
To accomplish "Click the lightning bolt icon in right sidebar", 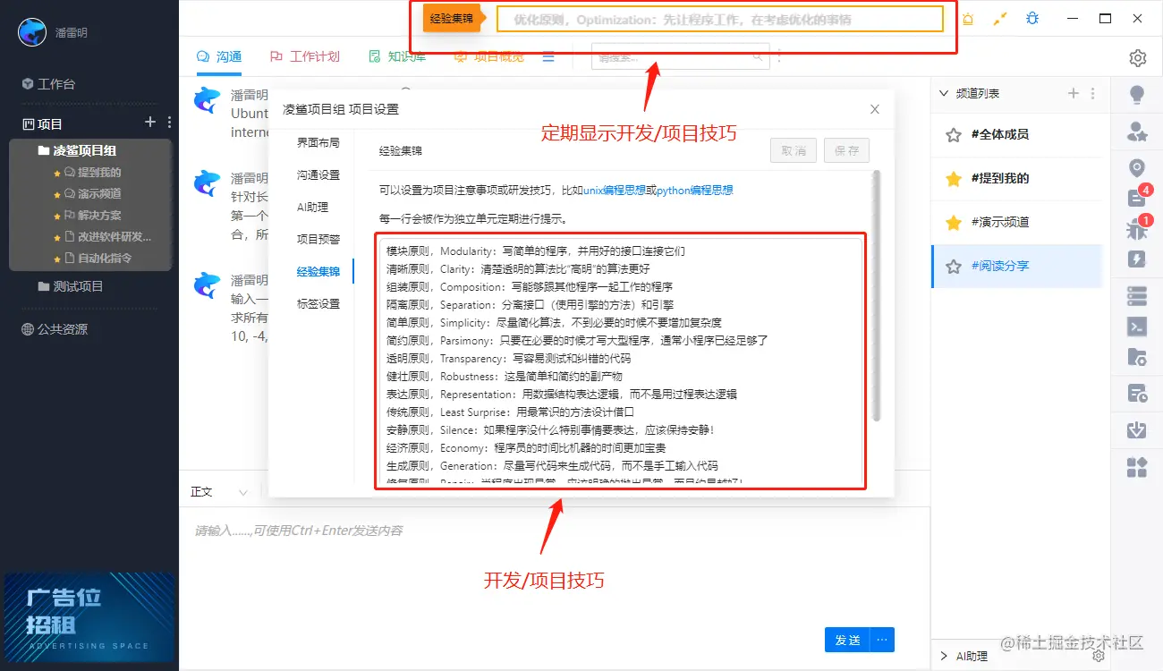I will coord(1137,259).
